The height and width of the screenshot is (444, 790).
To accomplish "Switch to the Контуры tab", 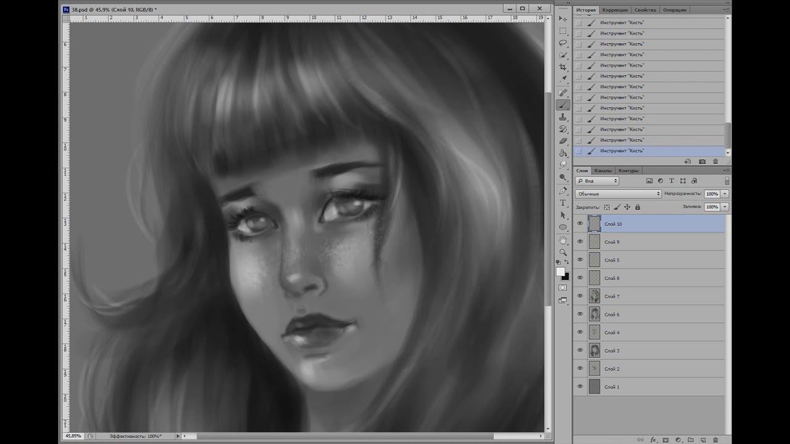I will [628, 171].
